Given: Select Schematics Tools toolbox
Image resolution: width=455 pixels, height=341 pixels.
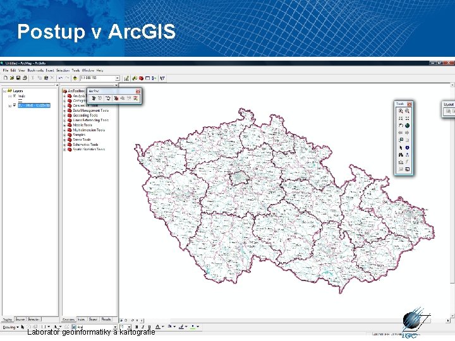Looking at the screenshot, I should click(x=85, y=145).
